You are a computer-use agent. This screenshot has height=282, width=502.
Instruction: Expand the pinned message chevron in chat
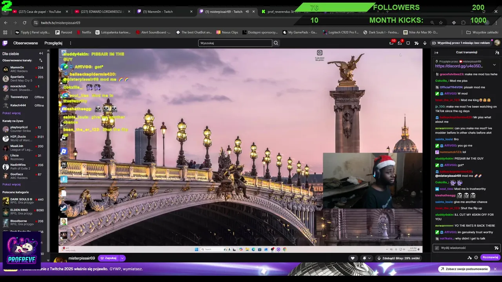pyautogui.click(x=494, y=65)
